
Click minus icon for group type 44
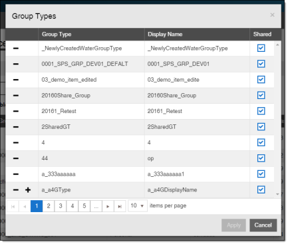(16, 158)
